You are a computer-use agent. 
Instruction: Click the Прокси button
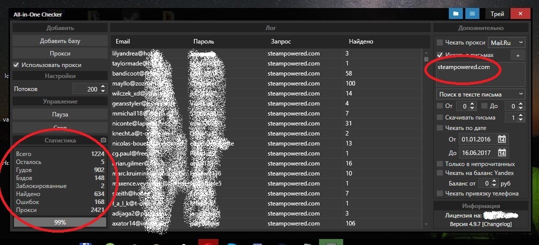point(60,53)
